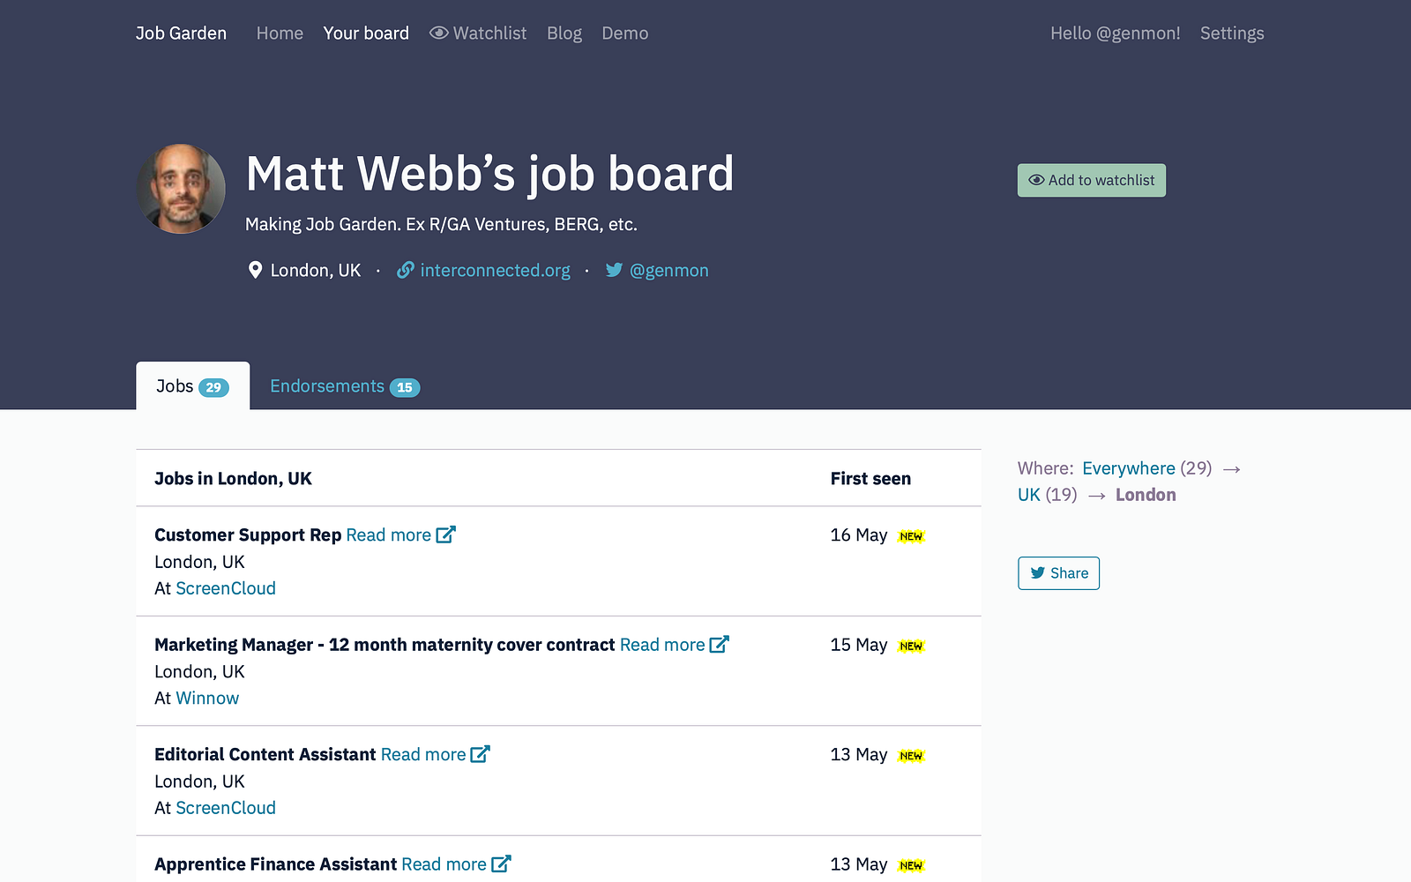Open Settings in the top bar
Image resolution: width=1411 pixels, height=882 pixels.
pos(1232,33)
